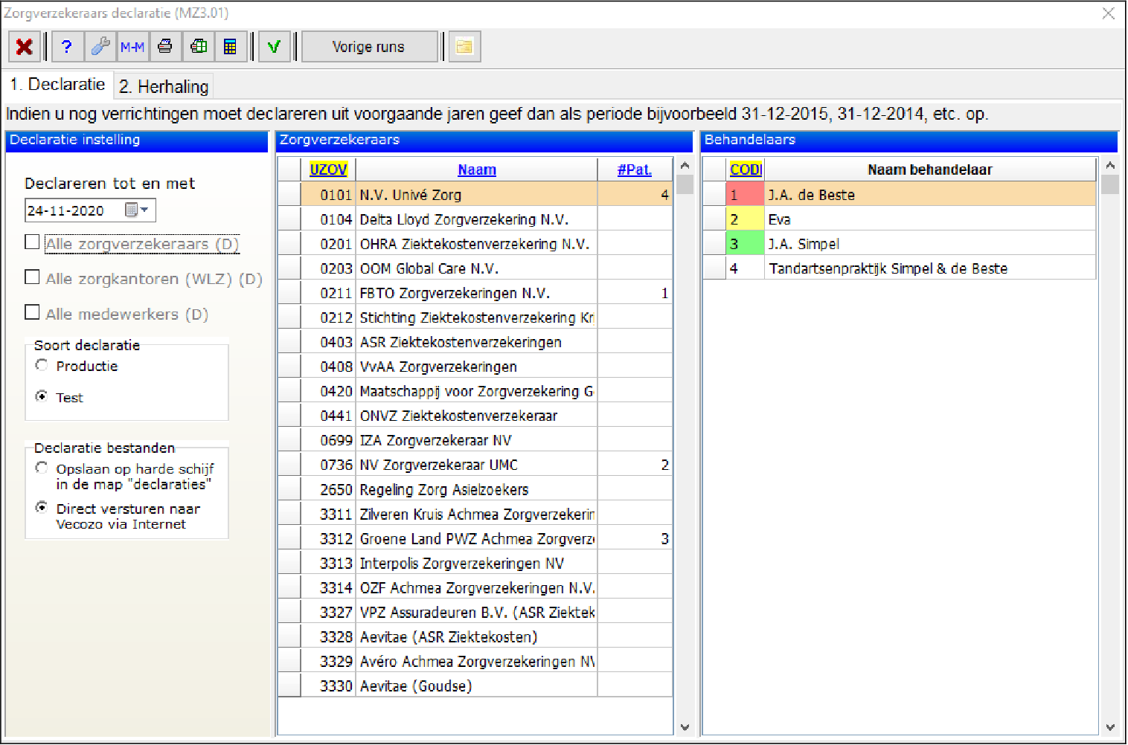The height and width of the screenshot is (745, 1128).
Task: Click row selector next to code 4
Action: [x=714, y=268]
